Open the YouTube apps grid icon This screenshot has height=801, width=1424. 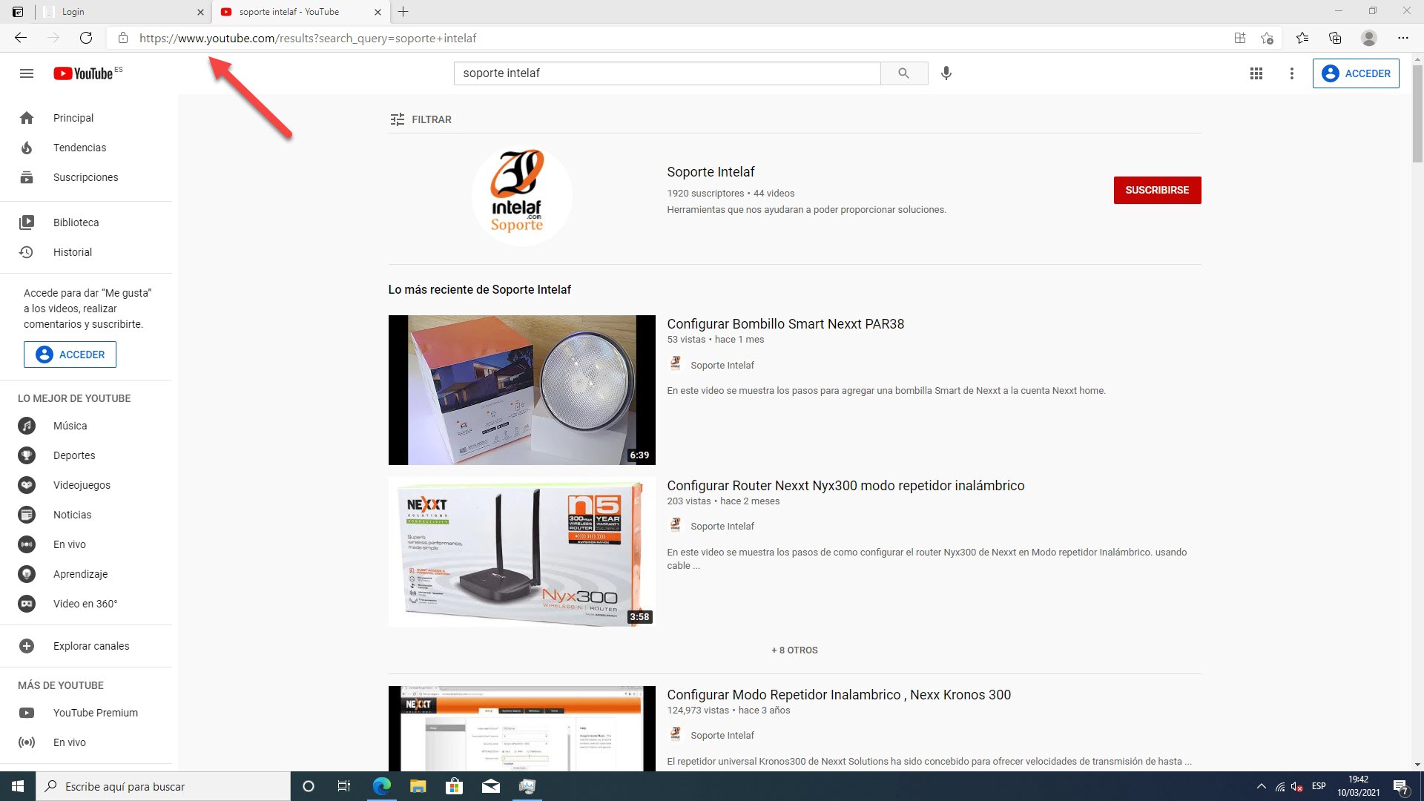coord(1256,73)
